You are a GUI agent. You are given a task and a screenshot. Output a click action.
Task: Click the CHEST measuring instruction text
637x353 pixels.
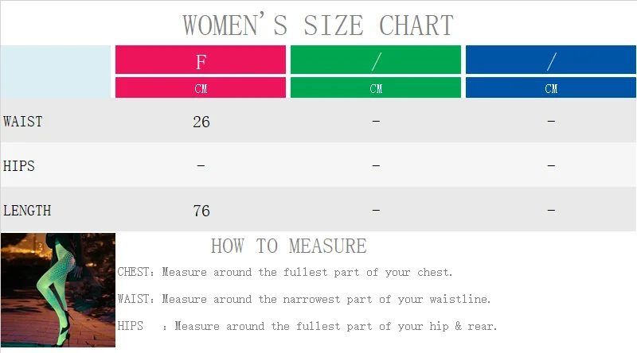(285, 272)
